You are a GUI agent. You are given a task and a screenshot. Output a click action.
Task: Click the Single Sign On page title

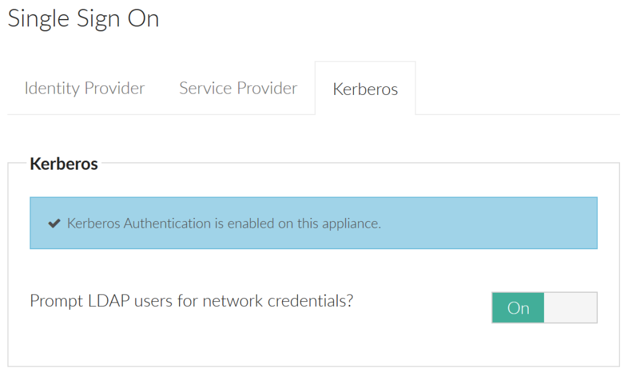83,19
